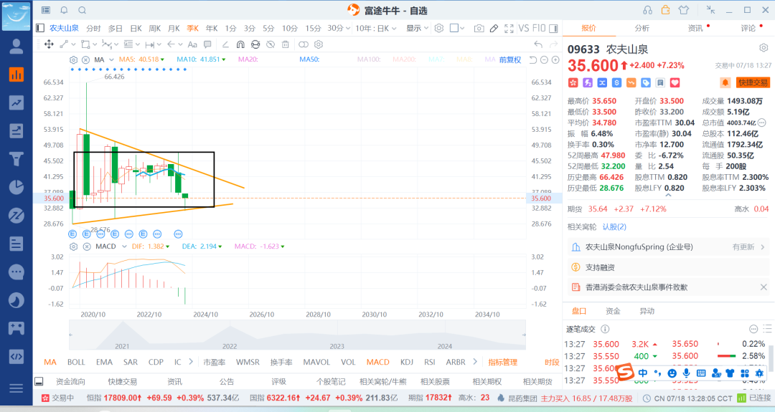
Task: Toggle VOL sub-chart indicator
Action: tap(348, 362)
